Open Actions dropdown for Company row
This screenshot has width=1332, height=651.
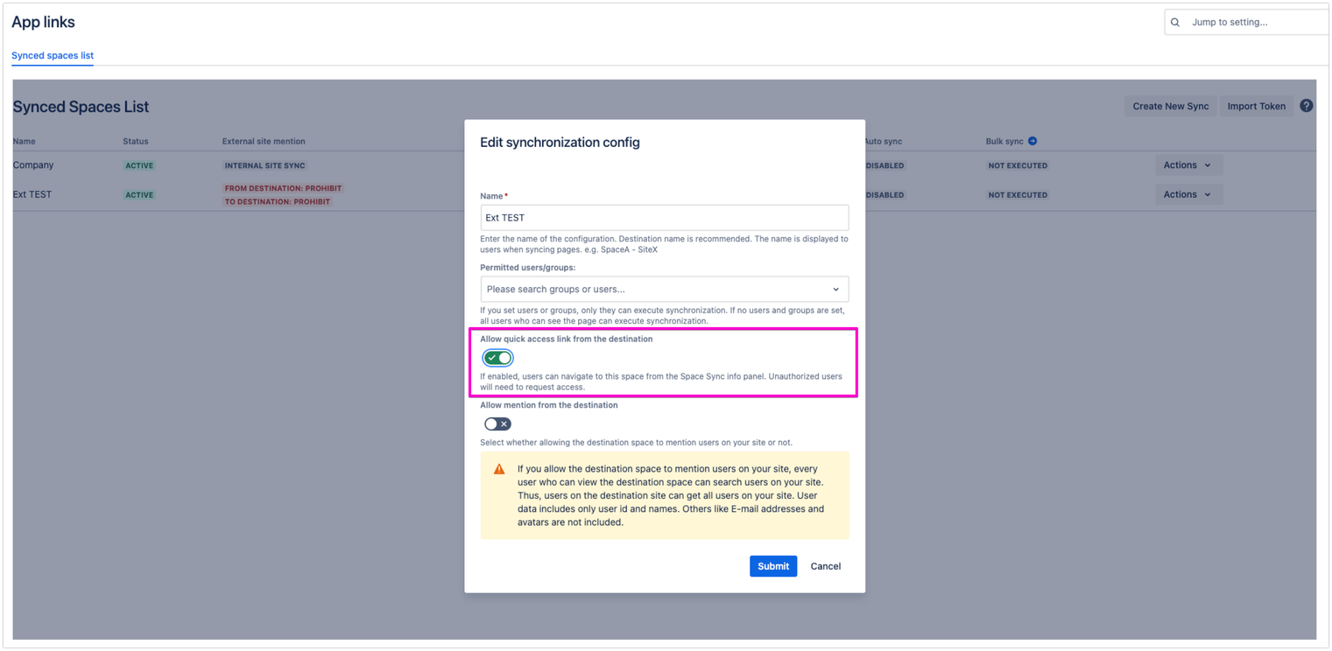pyautogui.click(x=1188, y=165)
